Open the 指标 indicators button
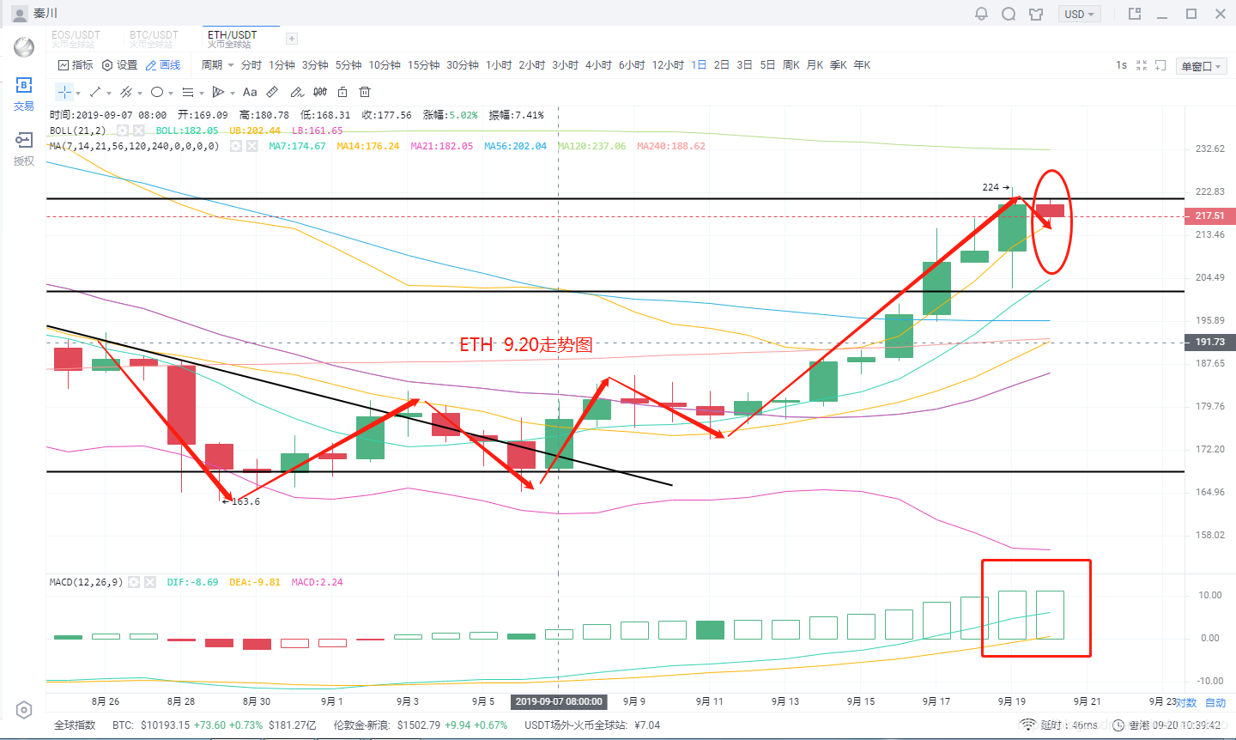This screenshot has width=1236, height=740. 76,65
